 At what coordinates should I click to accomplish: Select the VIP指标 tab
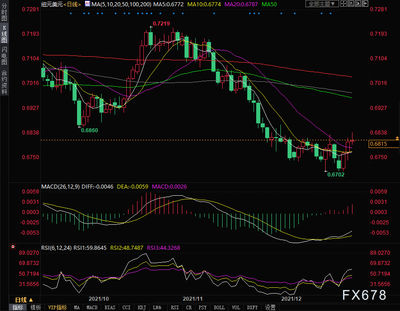coord(57,307)
